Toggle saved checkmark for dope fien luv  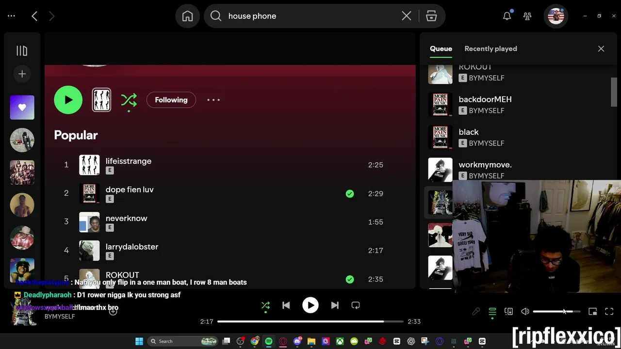350,193
